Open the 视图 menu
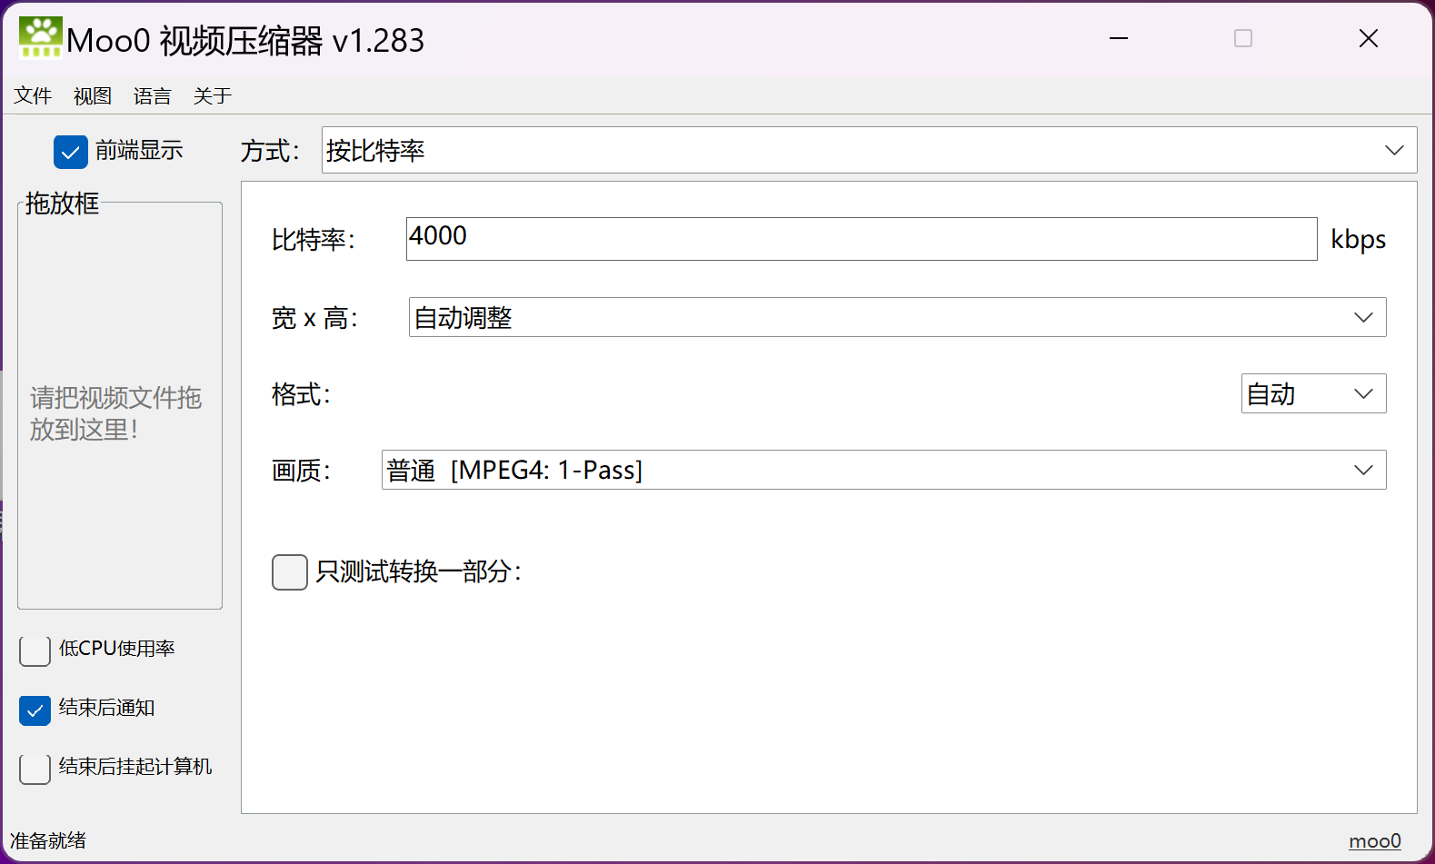Image resolution: width=1435 pixels, height=864 pixels. (x=93, y=96)
